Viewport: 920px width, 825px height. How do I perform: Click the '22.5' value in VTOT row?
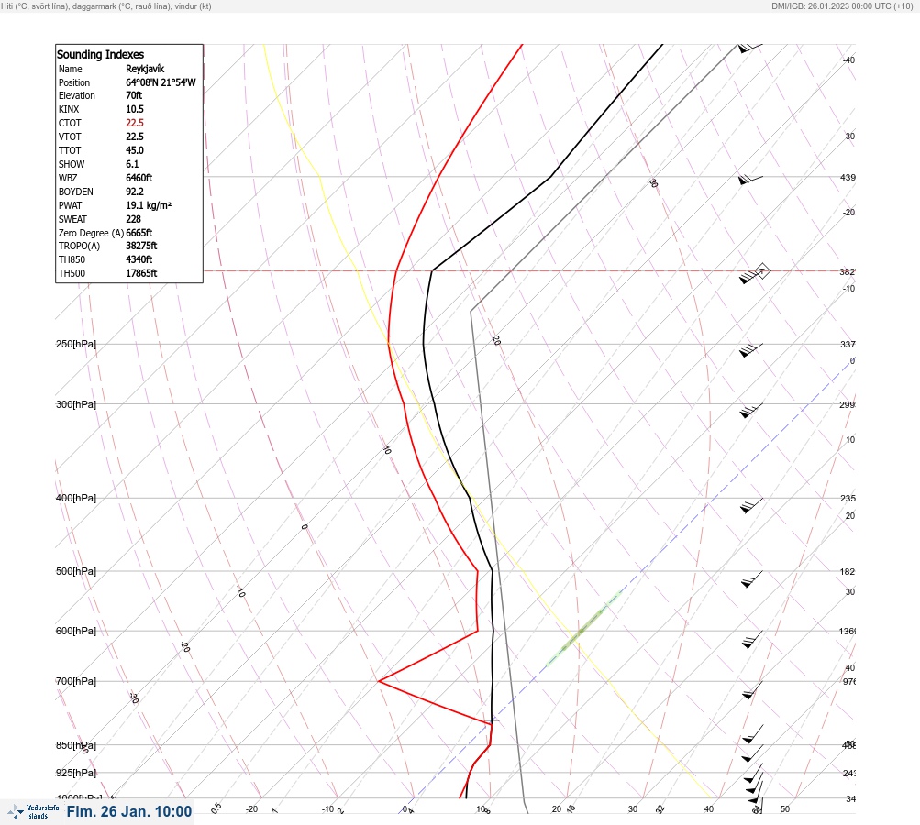(134, 137)
